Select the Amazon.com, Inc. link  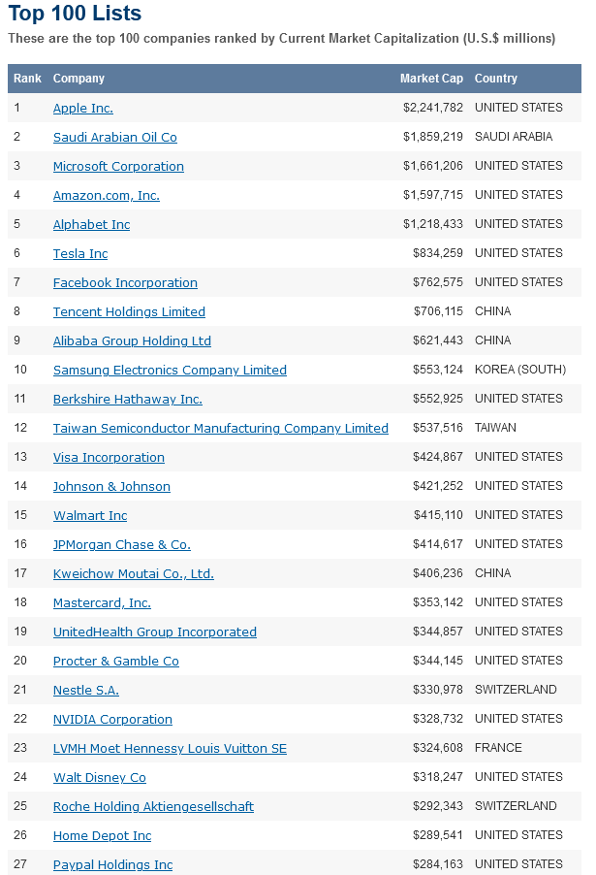[106, 195]
